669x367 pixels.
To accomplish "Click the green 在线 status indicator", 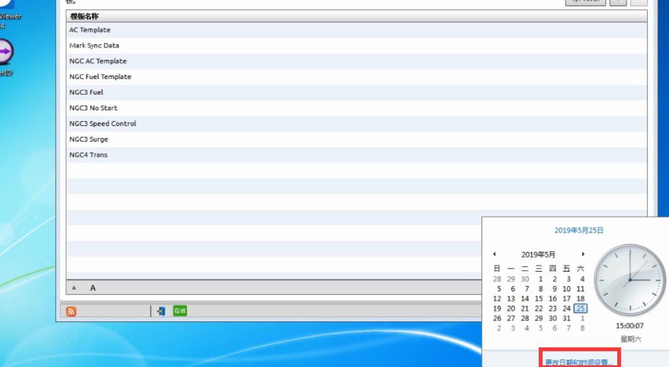I will (180, 311).
